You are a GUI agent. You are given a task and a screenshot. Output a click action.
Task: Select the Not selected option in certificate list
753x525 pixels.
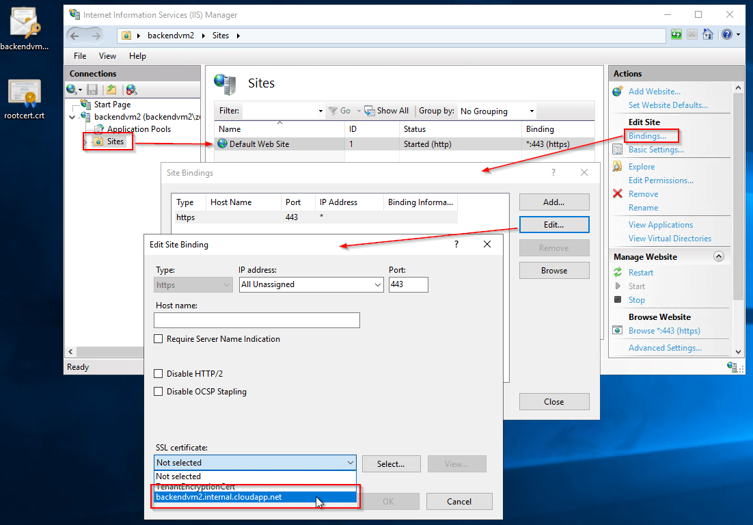click(x=256, y=476)
